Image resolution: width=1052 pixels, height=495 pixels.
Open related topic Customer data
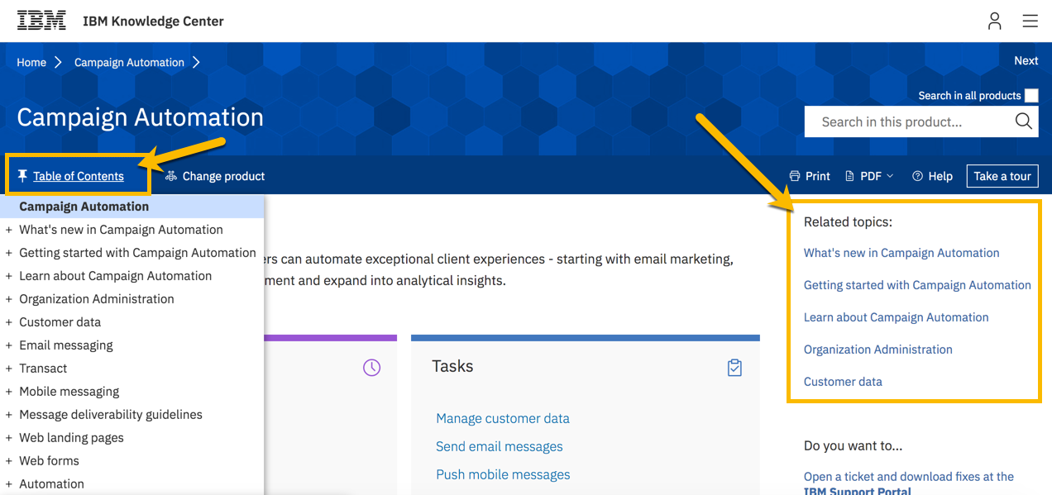click(843, 382)
